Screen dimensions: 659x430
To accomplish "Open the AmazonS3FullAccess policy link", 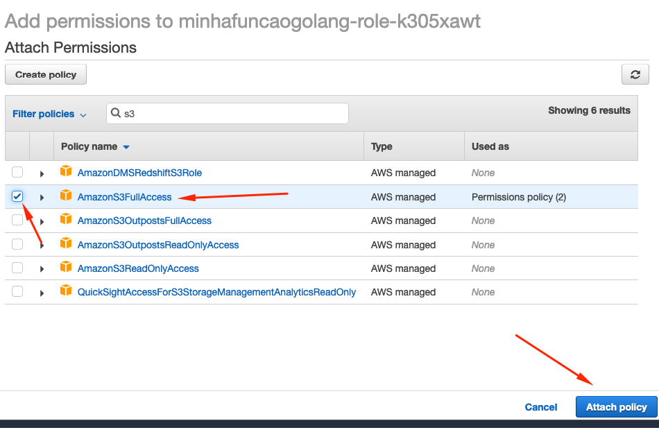I will [125, 196].
